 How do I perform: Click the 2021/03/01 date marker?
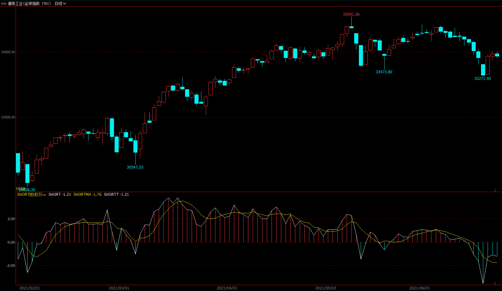pos(119,288)
